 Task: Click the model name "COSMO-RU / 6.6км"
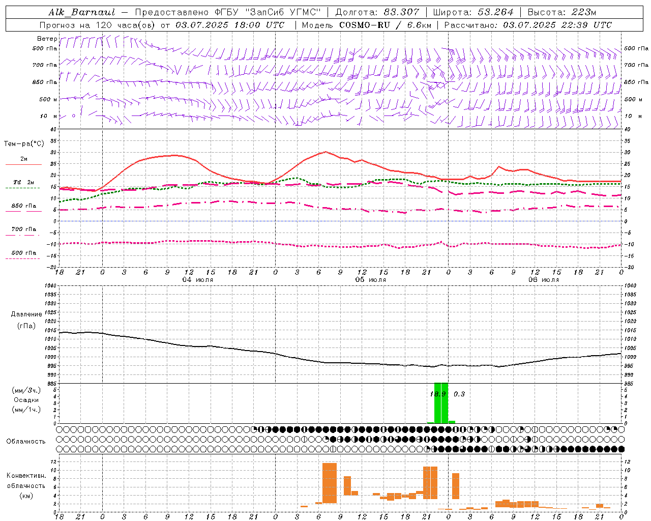pyautogui.click(x=386, y=25)
